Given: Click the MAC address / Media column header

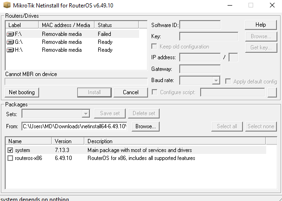Looking at the screenshot, I should pos(67,25).
